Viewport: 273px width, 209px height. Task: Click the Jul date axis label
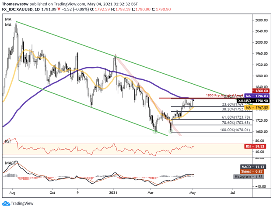click(x=233, y=193)
